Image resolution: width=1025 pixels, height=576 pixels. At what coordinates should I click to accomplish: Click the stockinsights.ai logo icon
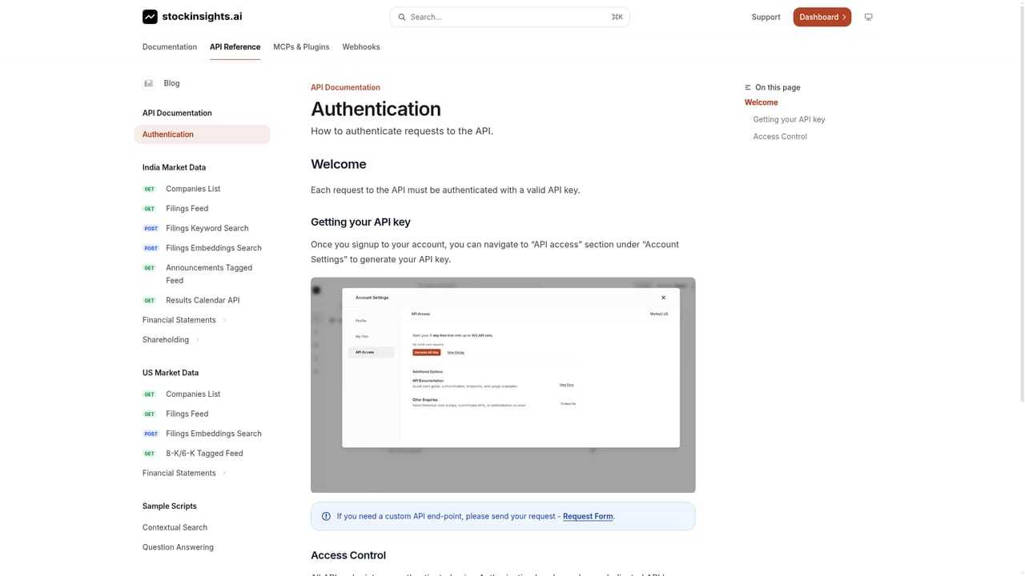150,17
